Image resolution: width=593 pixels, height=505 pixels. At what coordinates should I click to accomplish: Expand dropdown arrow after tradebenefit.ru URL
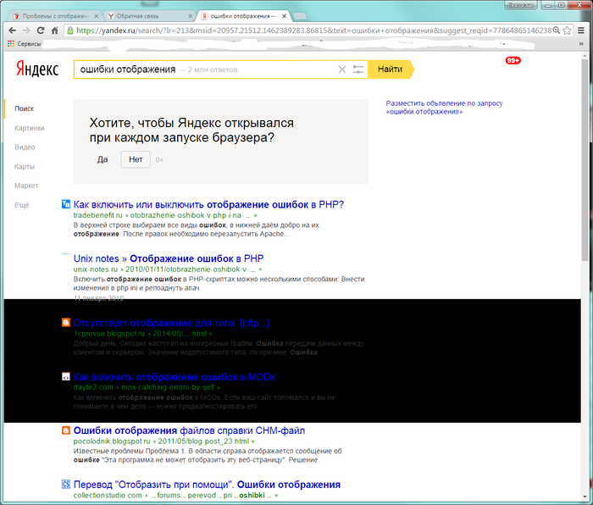tap(255, 215)
